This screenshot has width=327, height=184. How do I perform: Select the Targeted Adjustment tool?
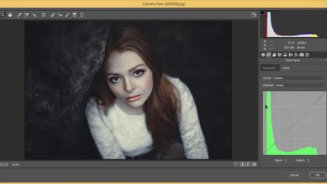pyautogui.click(x=34, y=15)
